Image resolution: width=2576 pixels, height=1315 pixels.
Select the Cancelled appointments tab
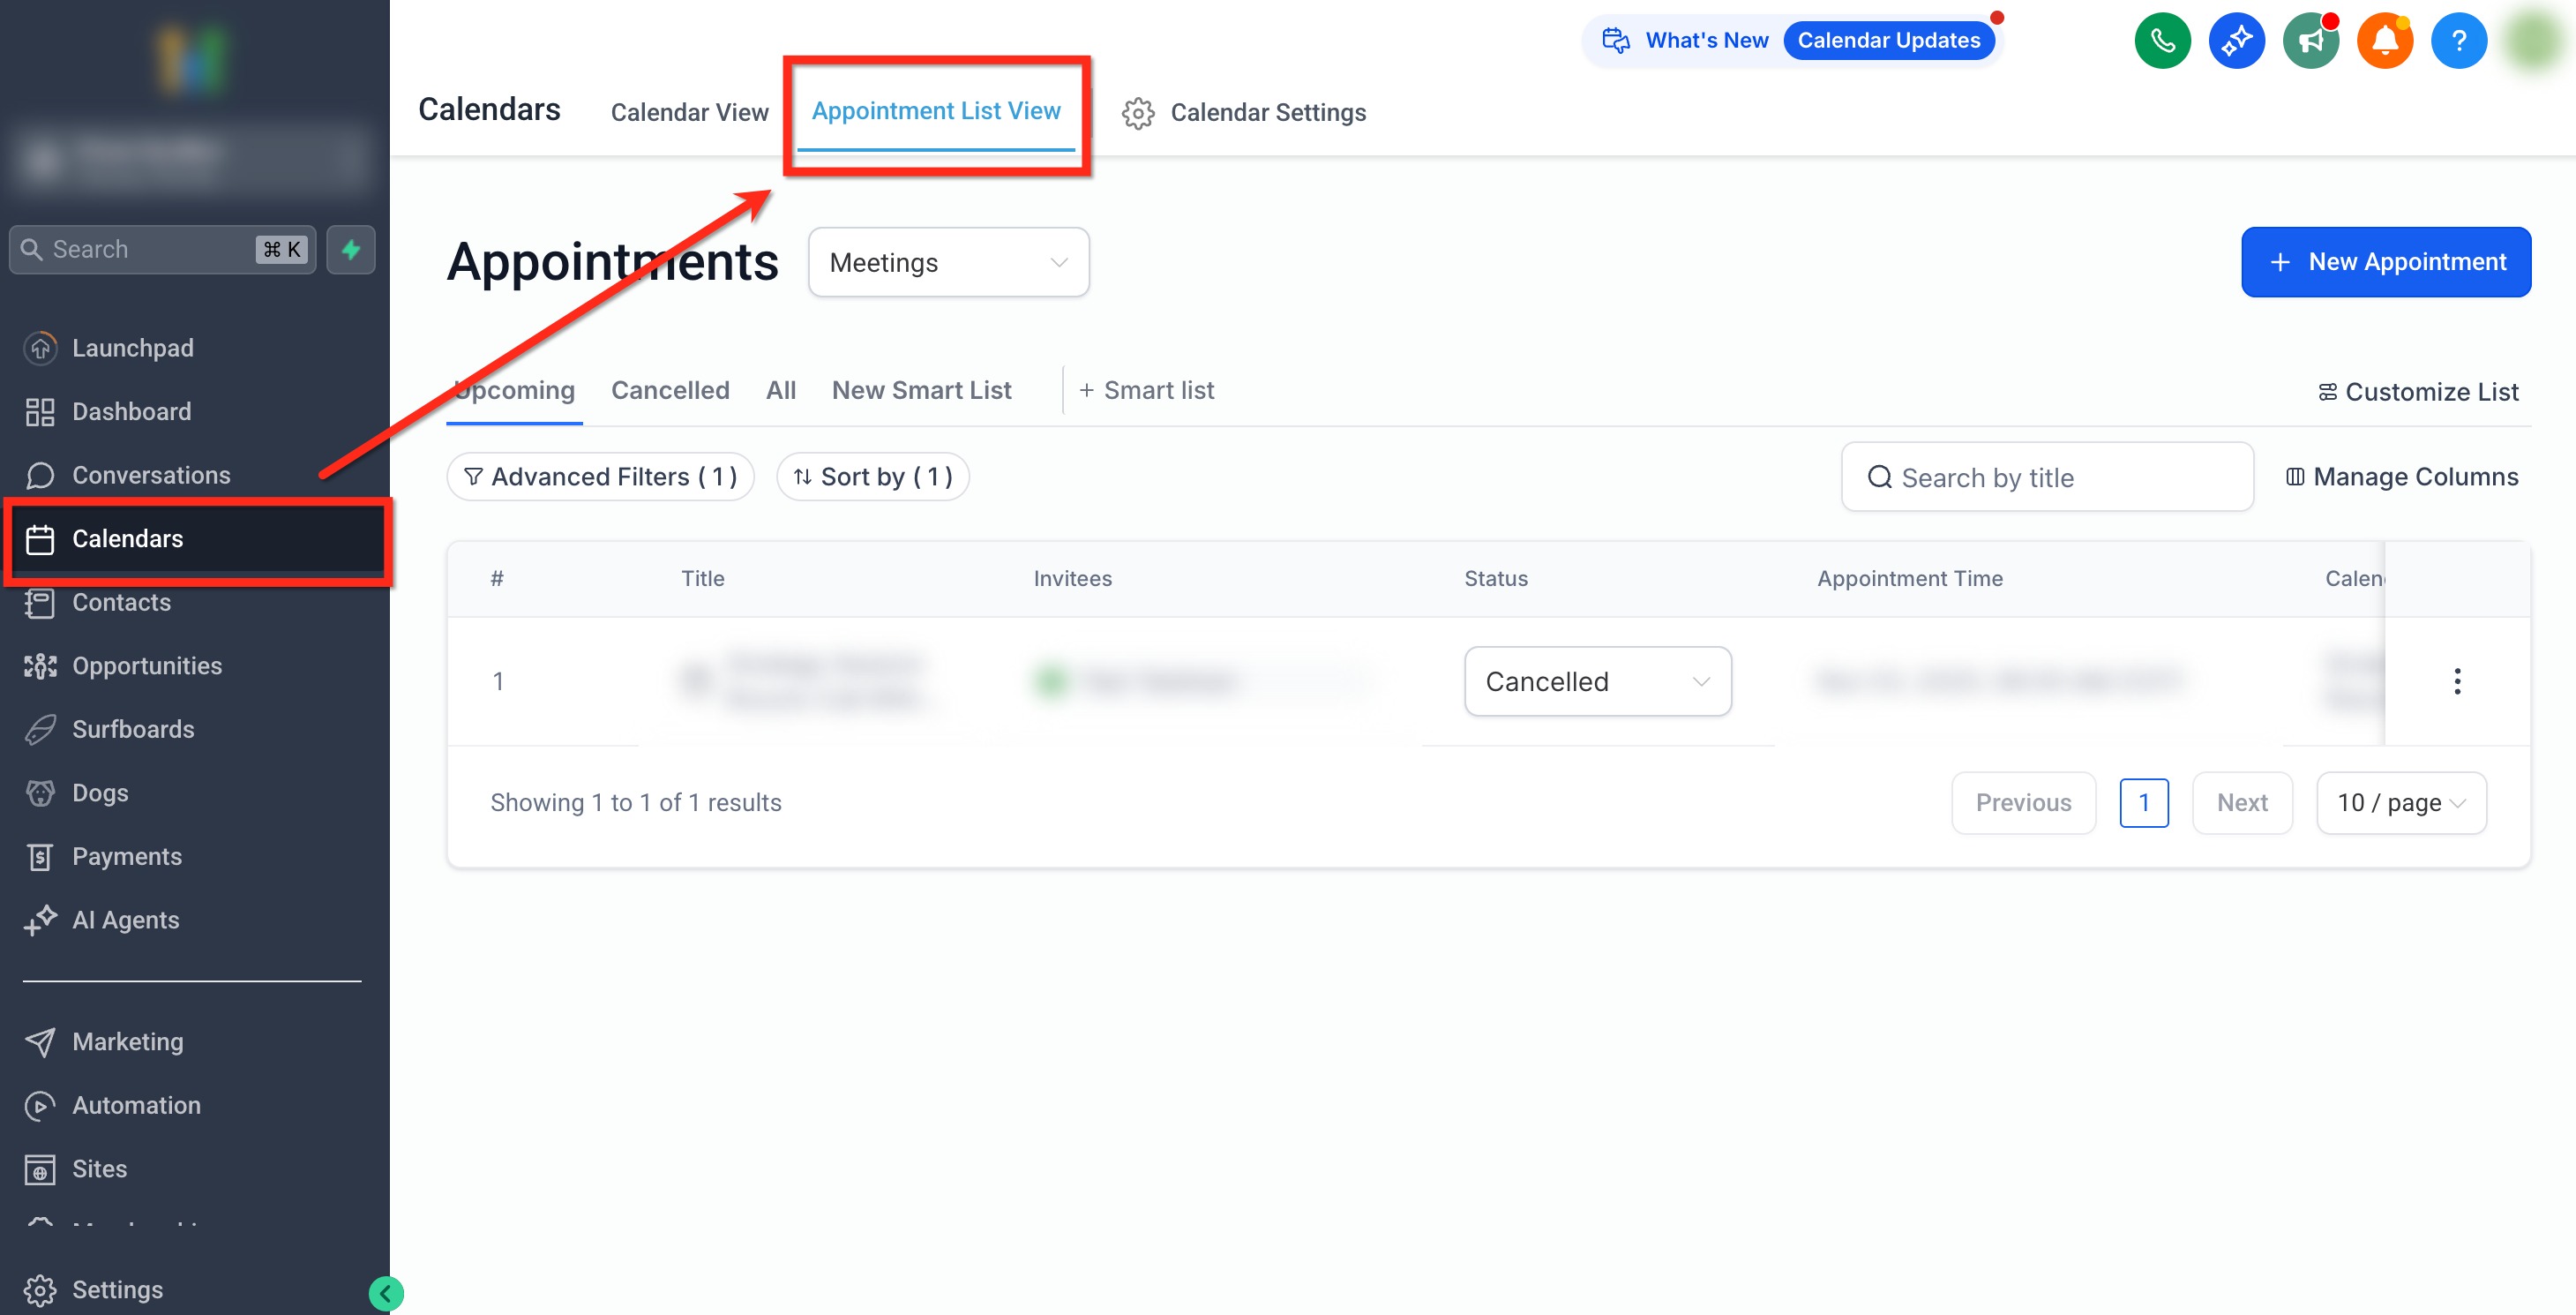click(x=670, y=390)
